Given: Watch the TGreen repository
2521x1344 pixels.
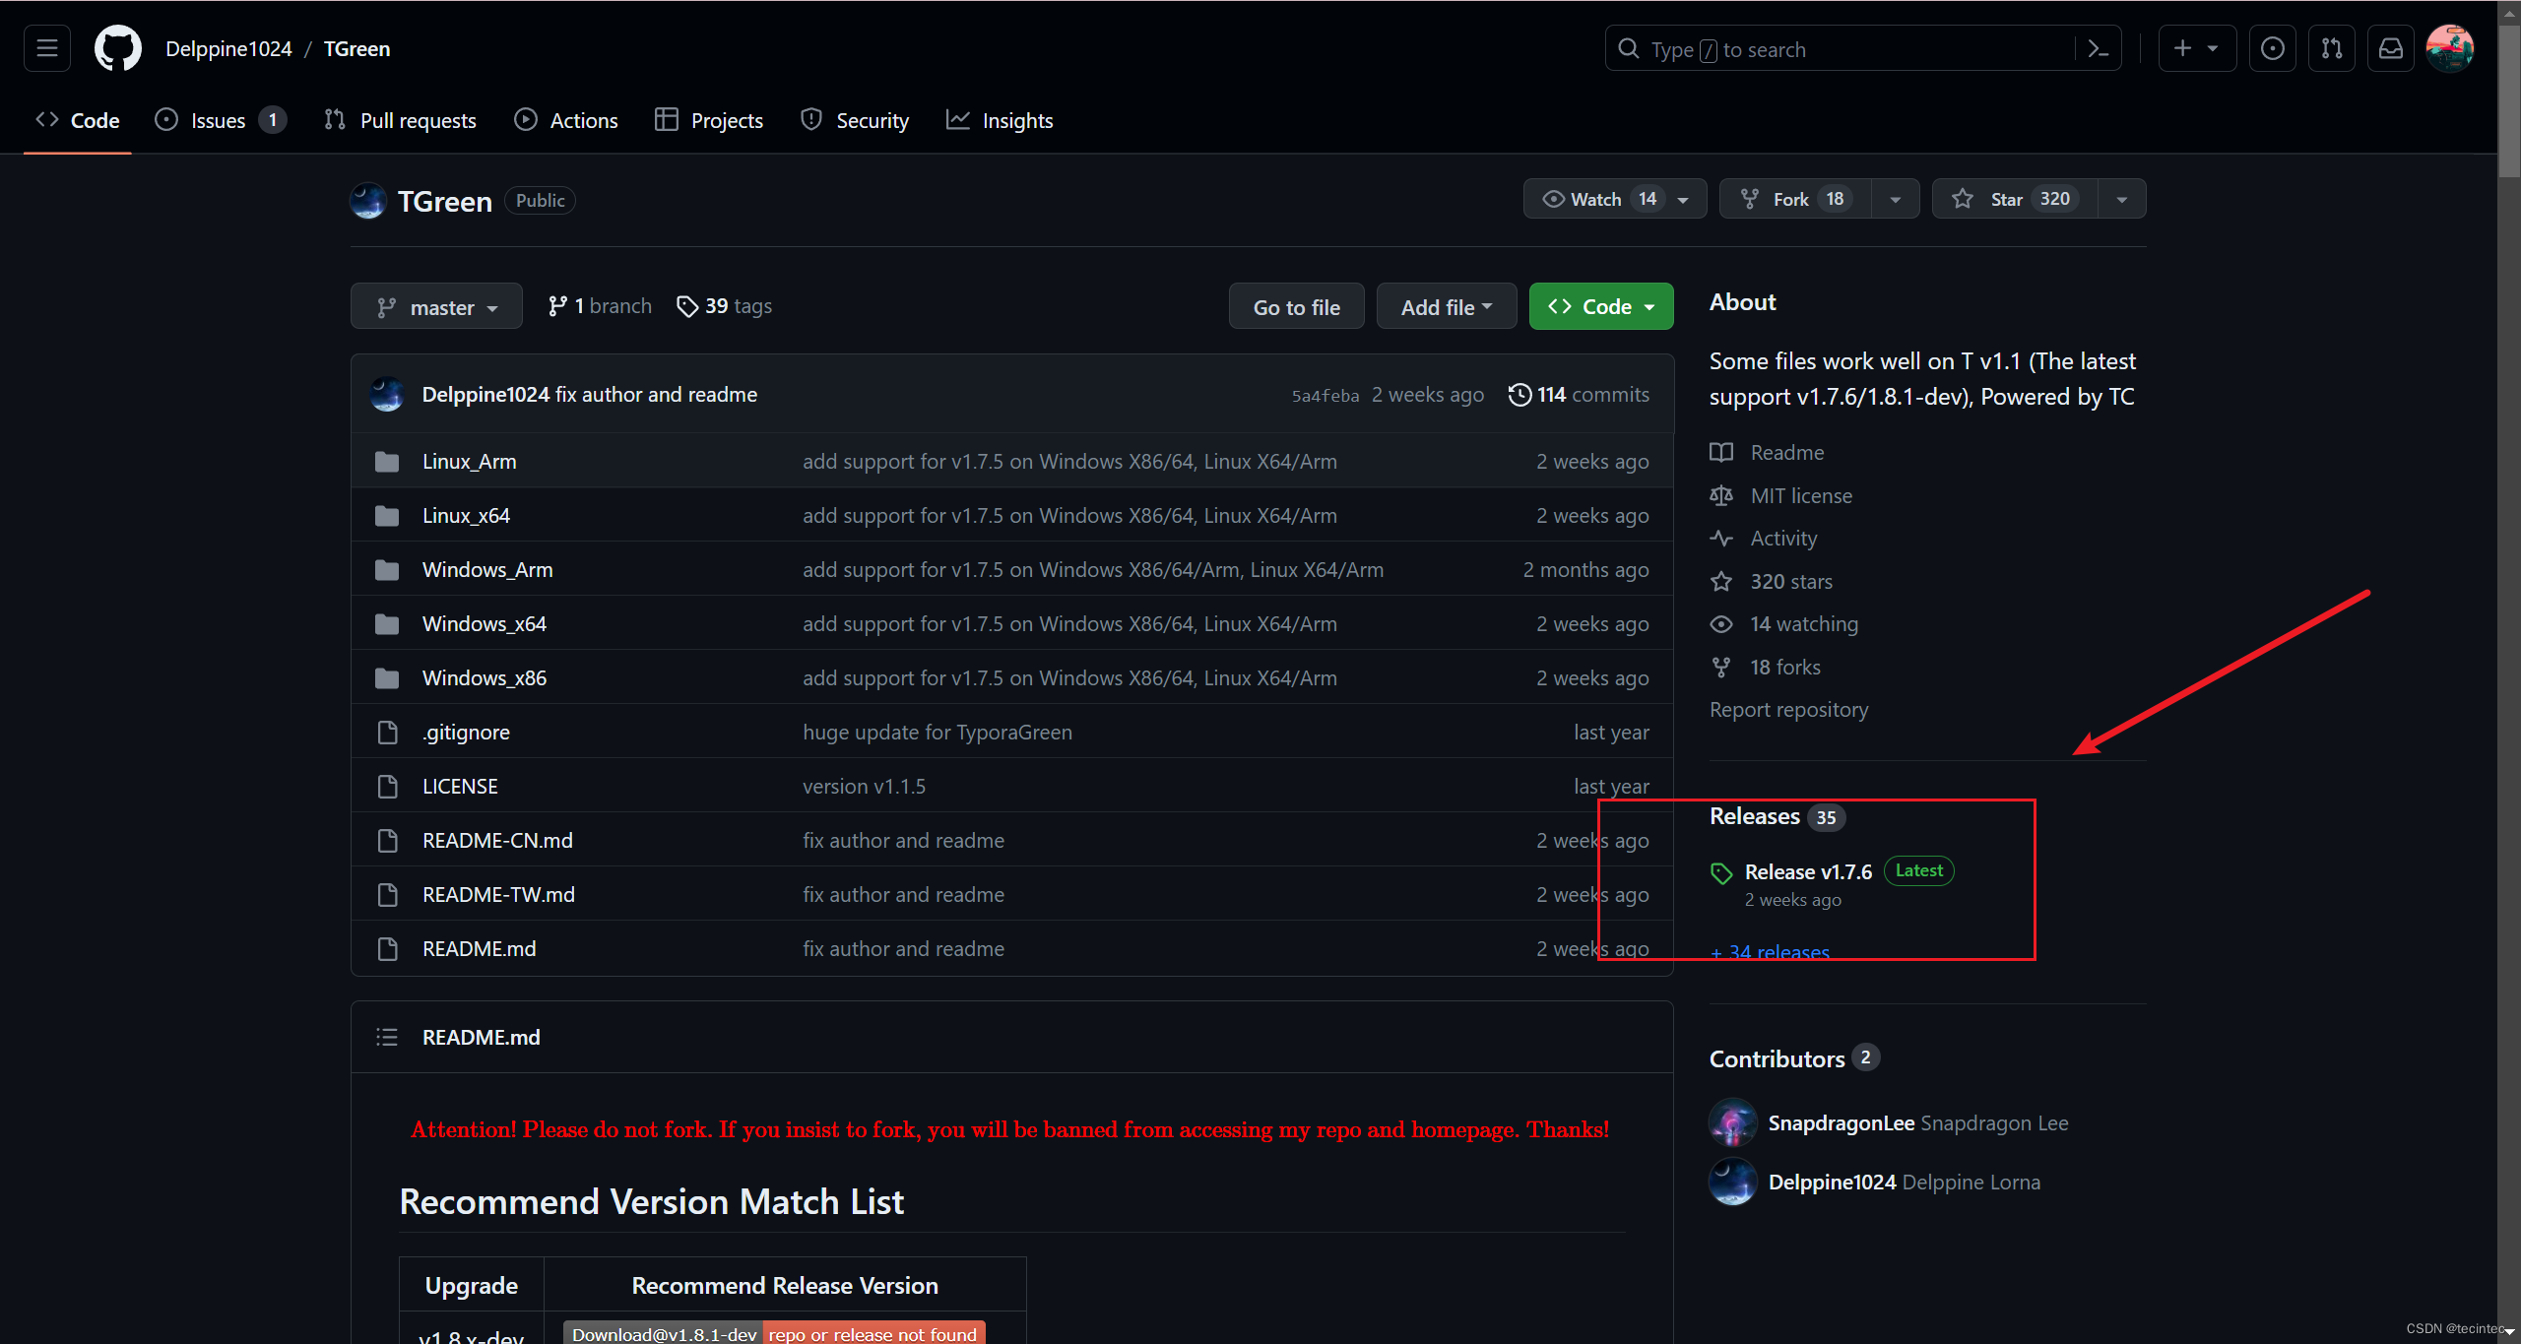Looking at the screenshot, I should coord(1595,199).
